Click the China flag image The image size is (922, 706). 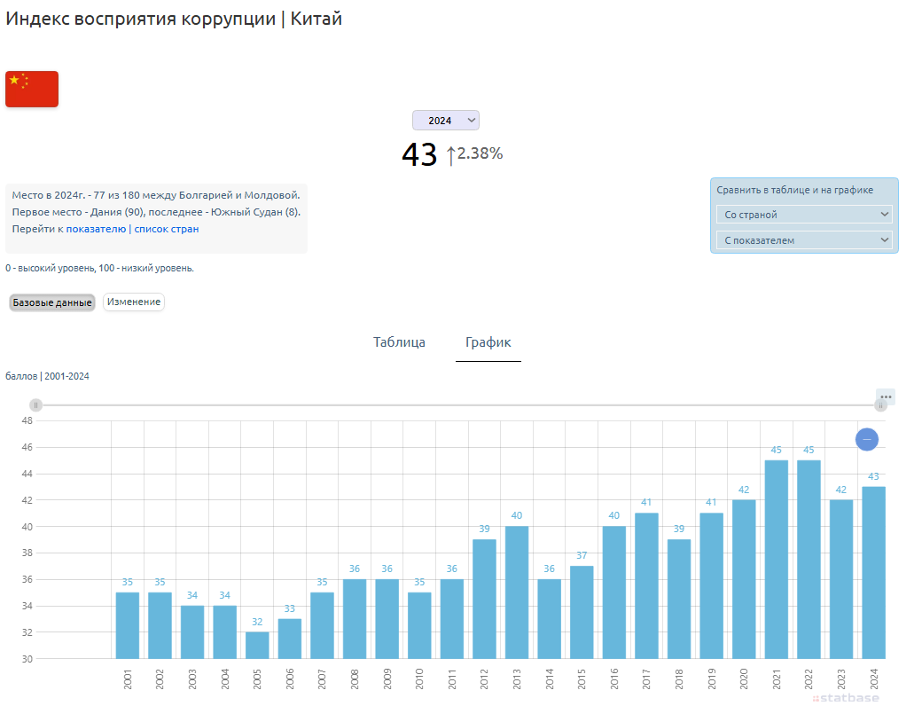32,89
